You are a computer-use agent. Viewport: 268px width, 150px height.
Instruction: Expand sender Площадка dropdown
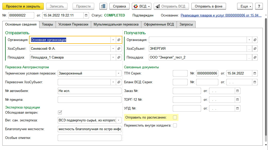(x=113, y=57)
